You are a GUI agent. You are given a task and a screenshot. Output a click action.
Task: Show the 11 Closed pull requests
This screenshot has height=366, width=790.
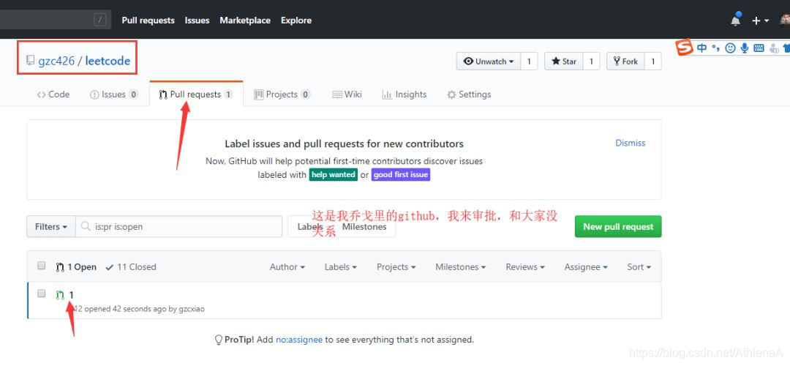[131, 267]
